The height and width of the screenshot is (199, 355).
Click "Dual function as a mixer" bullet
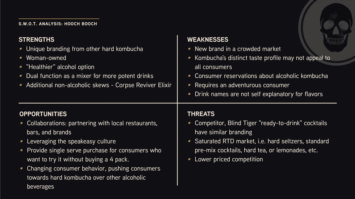click(90, 76)
